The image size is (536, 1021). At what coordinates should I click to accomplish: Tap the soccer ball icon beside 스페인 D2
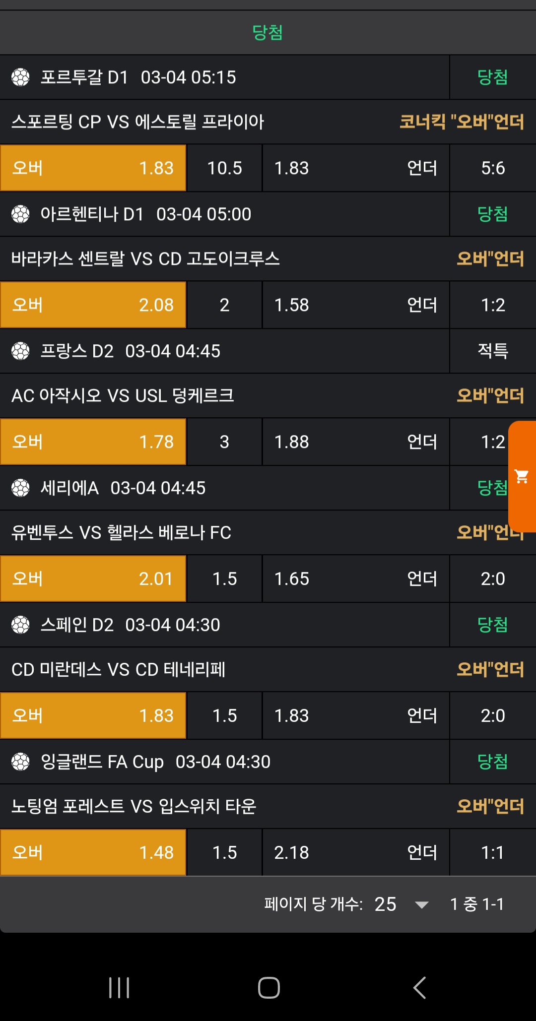click(20, 625)
